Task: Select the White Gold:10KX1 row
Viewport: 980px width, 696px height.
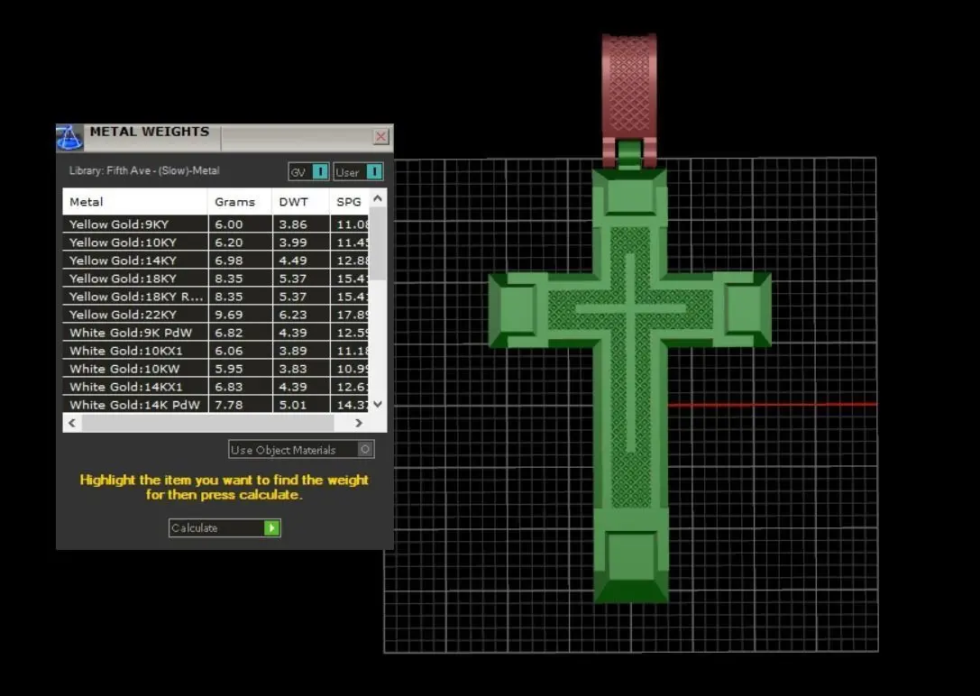Action: tap(215, 351)
